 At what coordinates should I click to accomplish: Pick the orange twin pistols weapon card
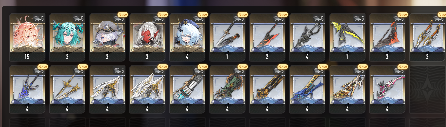(x=427, y=37)
